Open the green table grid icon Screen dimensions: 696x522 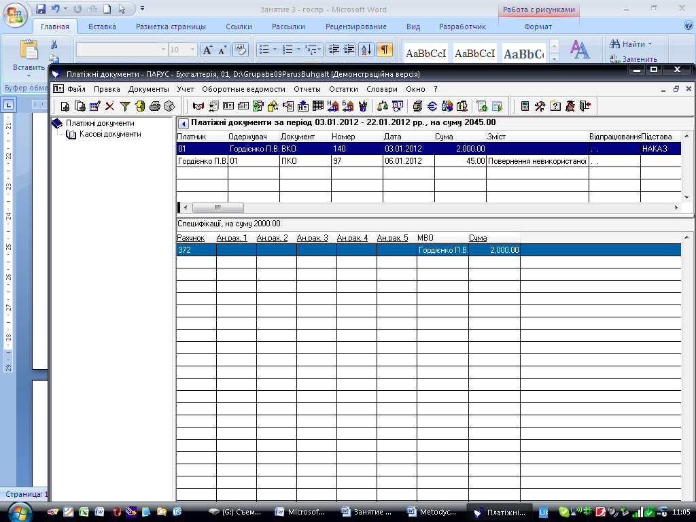coord(318,107)
